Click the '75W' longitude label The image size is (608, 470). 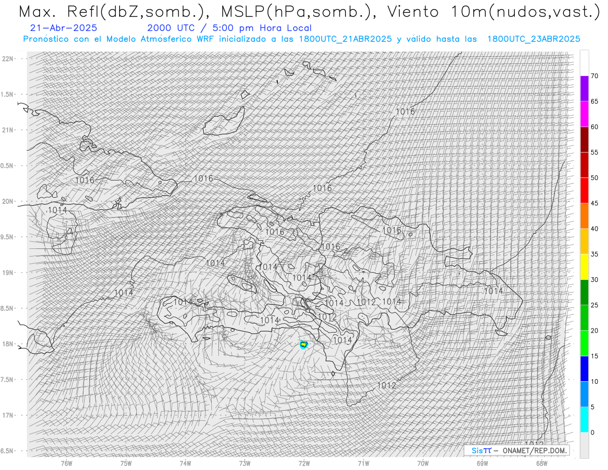tap(126, 463)
